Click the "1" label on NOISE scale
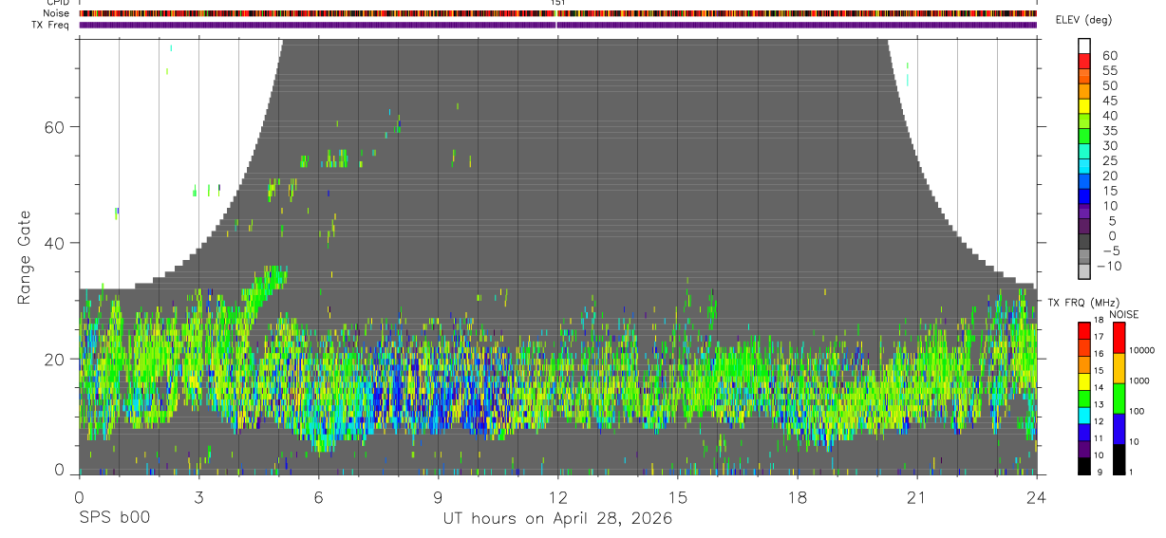 click(1131, 472)
